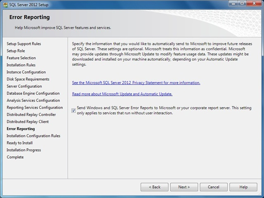
Task: Proceed with the Next button
Action: (x=184, y=187)
